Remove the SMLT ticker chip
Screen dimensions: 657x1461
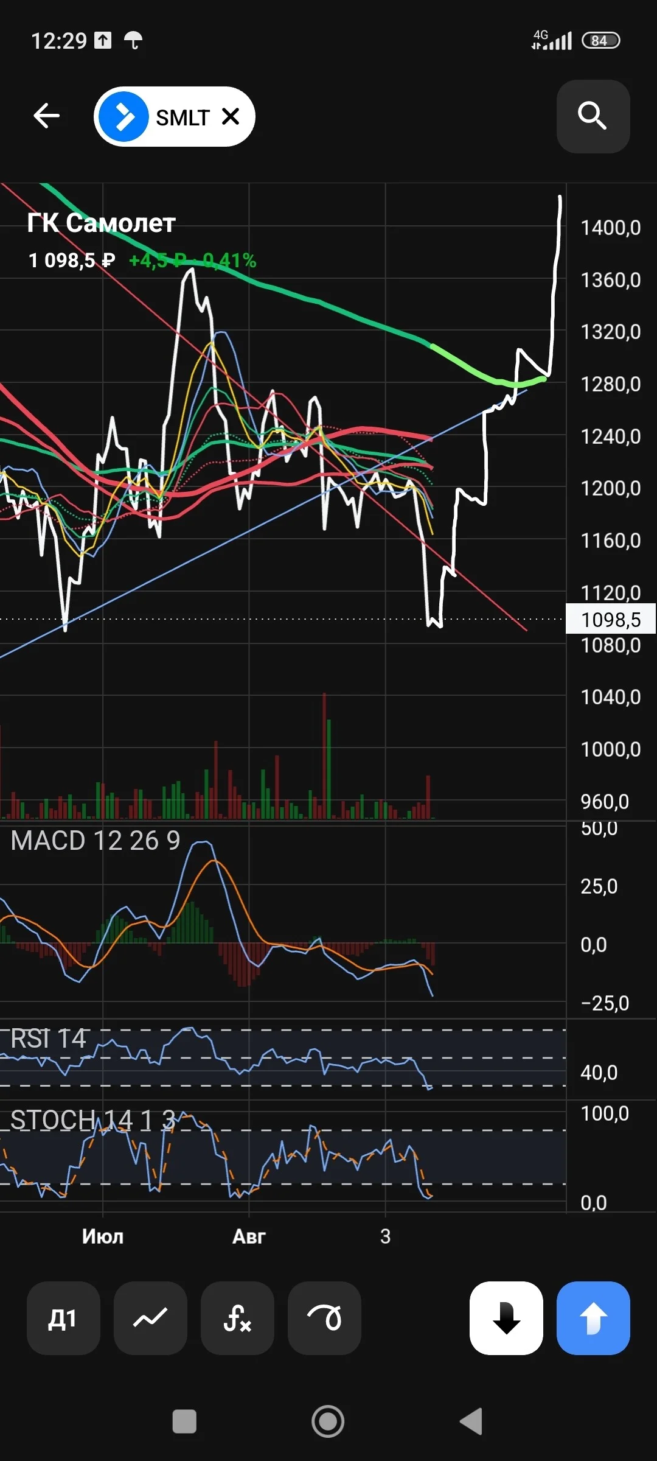pos(231,116)
